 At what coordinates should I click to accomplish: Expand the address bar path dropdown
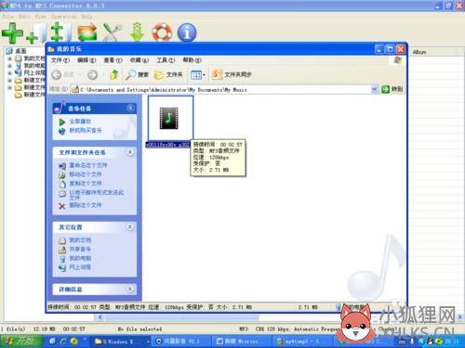[x=374, y=89]
